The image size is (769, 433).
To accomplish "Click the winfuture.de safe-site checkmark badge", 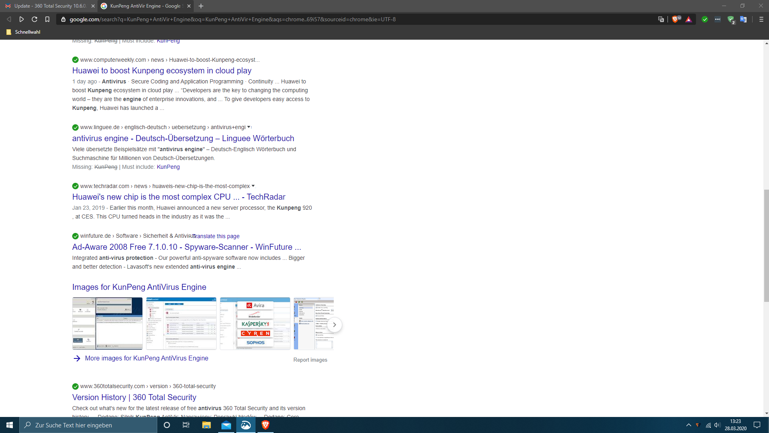I will pos(75,236).
